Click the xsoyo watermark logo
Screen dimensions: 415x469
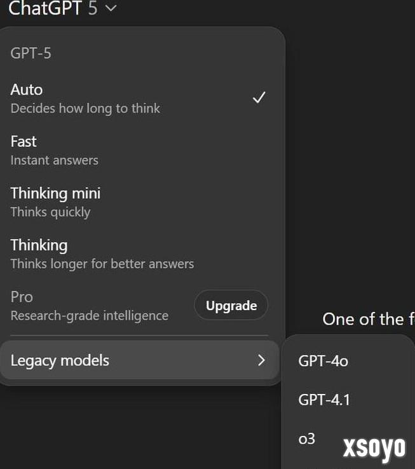point(374,448)
